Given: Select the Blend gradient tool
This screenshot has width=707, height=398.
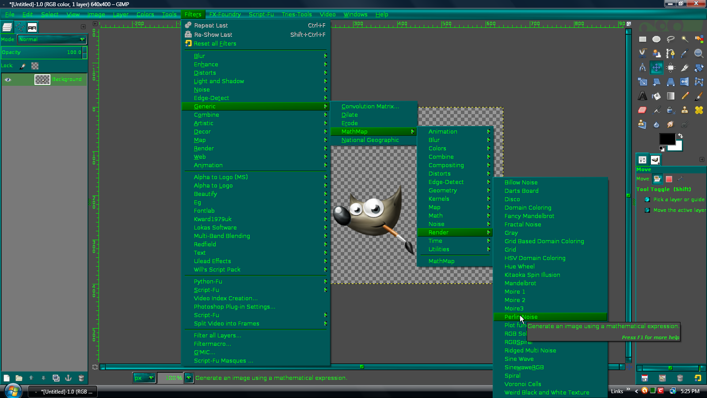Looking at the screenshot, I should (x=671, y=96).
